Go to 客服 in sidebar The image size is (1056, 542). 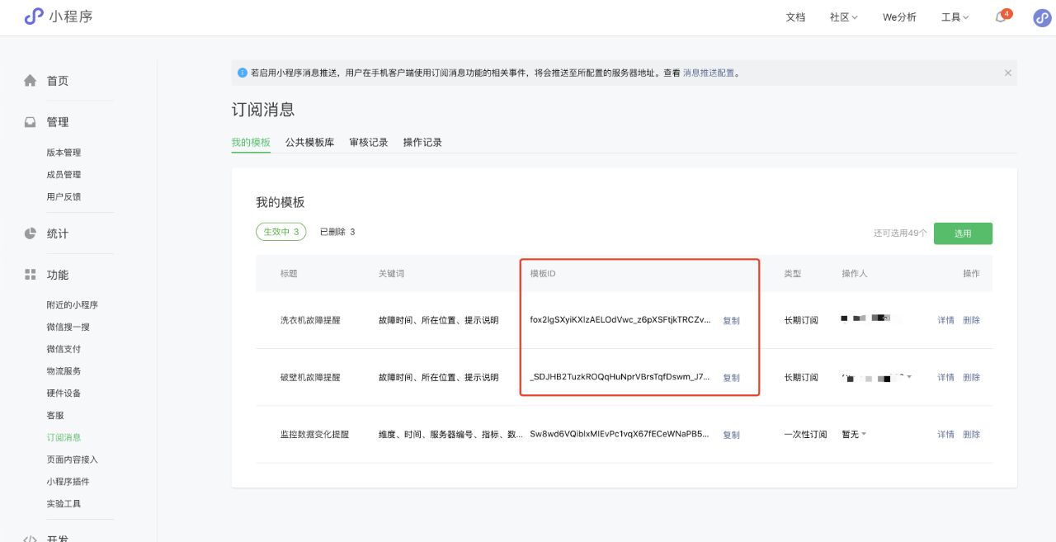pyautogui.click(x=55, y=416)
